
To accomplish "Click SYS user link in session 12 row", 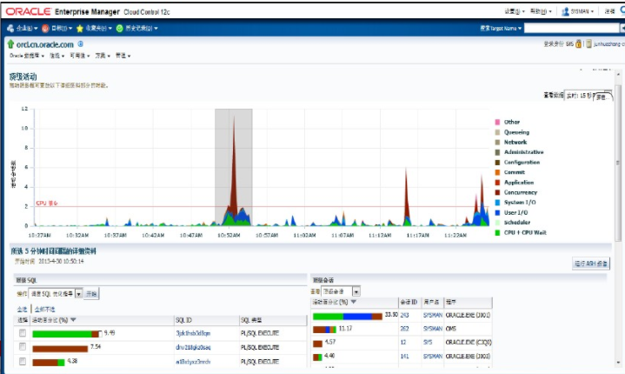I will (428, 343).
